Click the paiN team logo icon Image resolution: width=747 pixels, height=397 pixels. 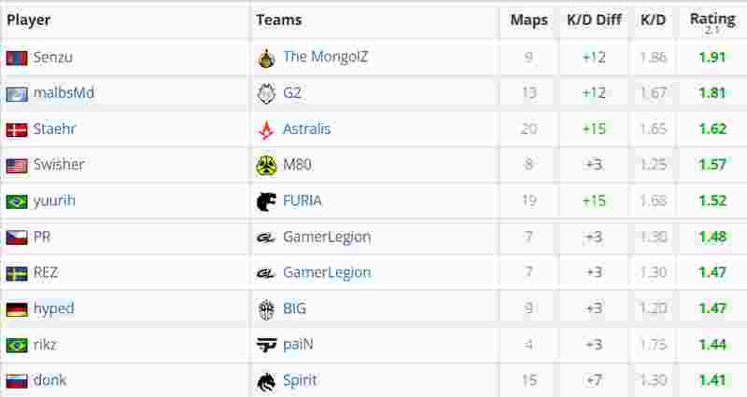pos(266,345)
